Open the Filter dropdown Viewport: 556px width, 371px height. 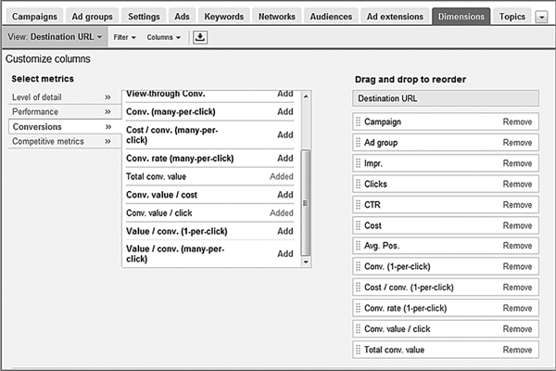pos(124,37)
